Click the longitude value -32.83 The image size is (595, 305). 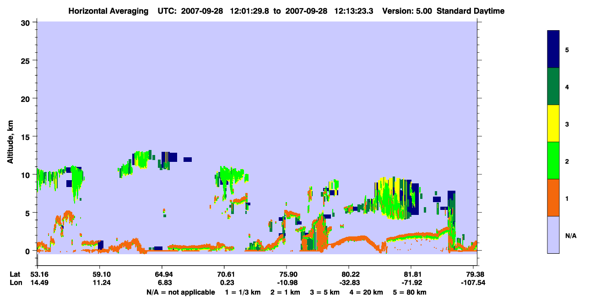click(349, 283)
